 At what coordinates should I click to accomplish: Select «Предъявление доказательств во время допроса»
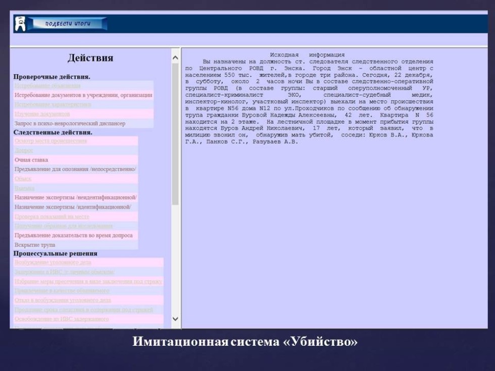click(x=73, y=235)
